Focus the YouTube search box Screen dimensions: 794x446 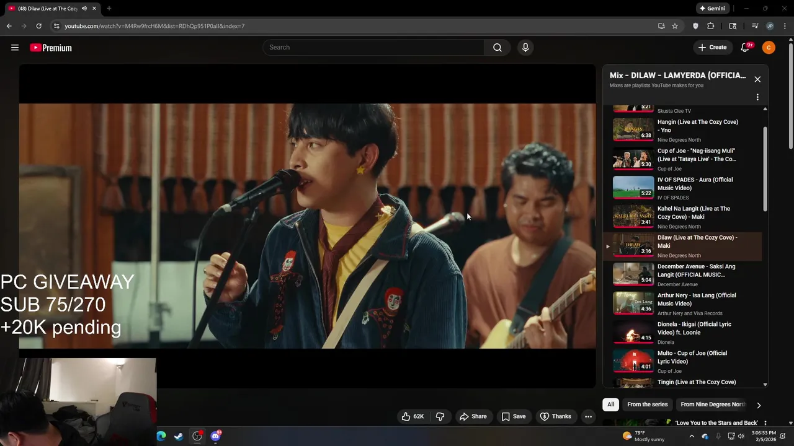coord(373,48)
